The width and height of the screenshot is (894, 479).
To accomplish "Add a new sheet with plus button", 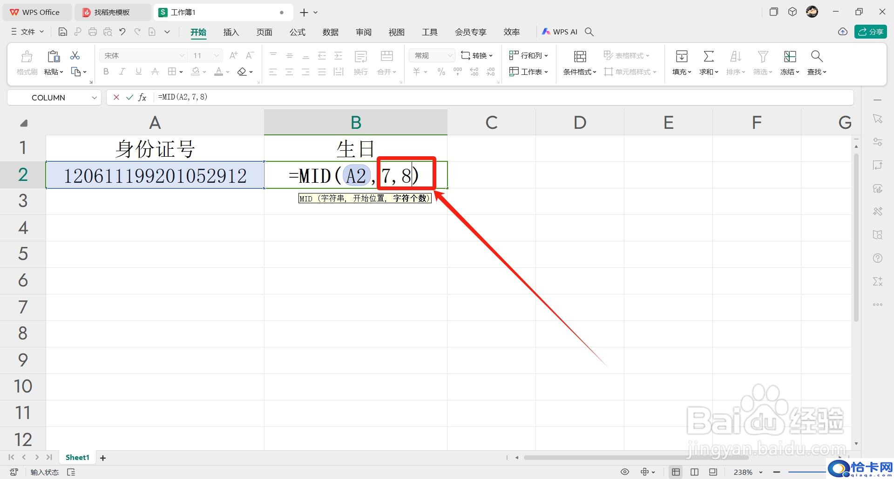I will point(103,458).
